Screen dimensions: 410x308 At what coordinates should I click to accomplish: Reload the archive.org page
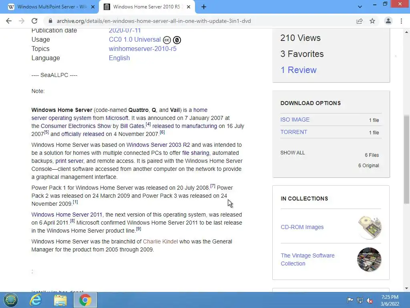coord(34,21)
